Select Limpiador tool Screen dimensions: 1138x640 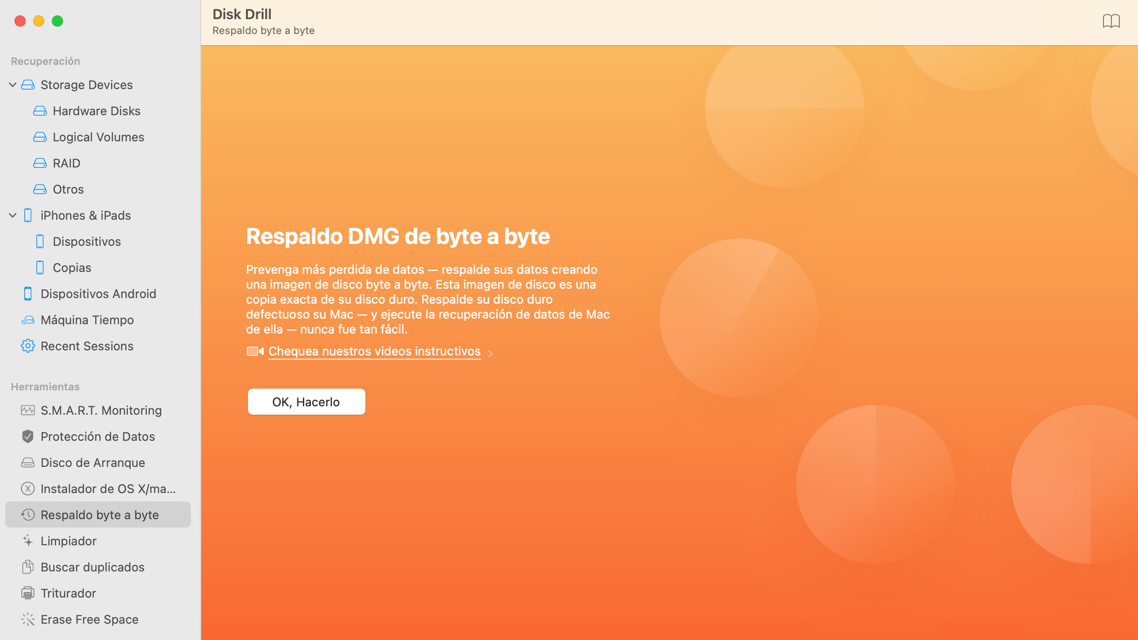[68, 541]
